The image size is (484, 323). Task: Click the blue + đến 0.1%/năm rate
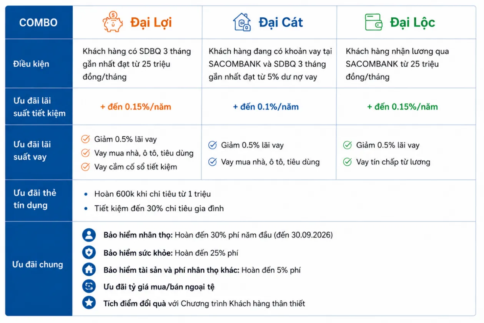[x=266, y=107]
